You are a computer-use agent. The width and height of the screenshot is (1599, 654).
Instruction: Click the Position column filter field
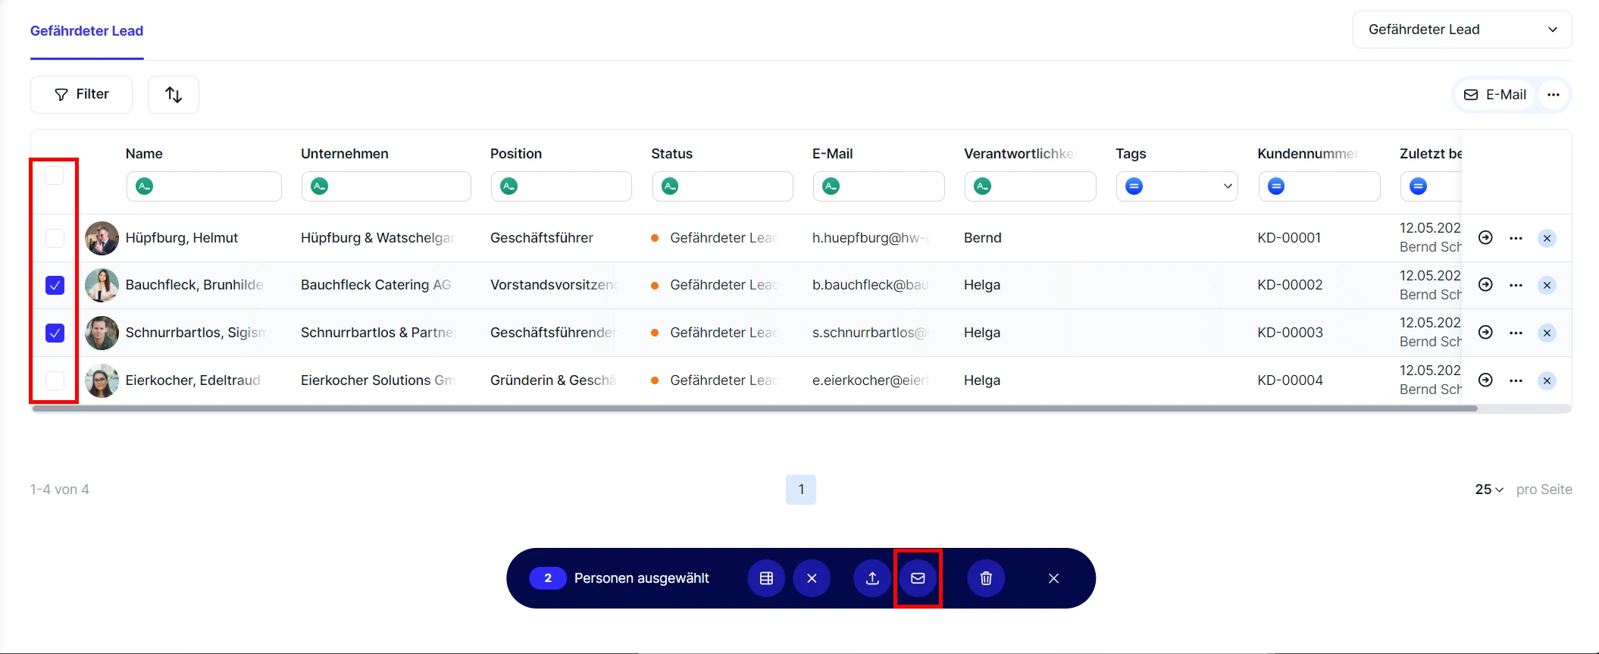click(x=562, y=186)
